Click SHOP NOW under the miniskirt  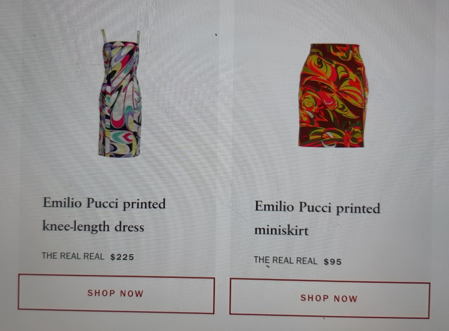pos(330,298)
